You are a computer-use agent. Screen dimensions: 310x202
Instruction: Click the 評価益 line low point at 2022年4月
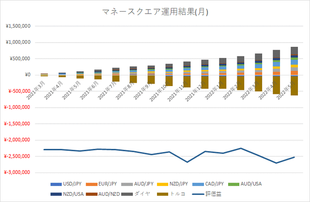276,163
